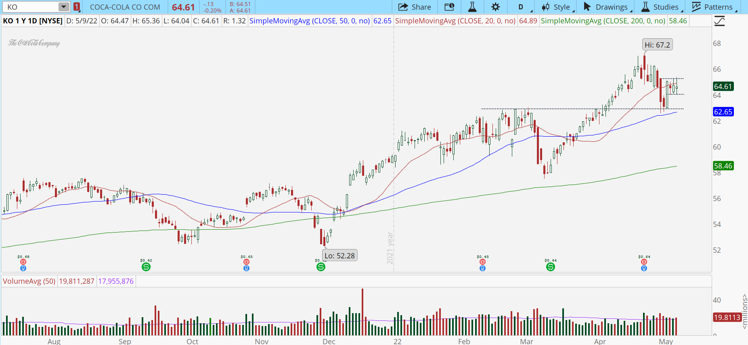Click the Lo: 52.28 price bubble
Viewport: 748px width, 345px height.
(340, 256)
